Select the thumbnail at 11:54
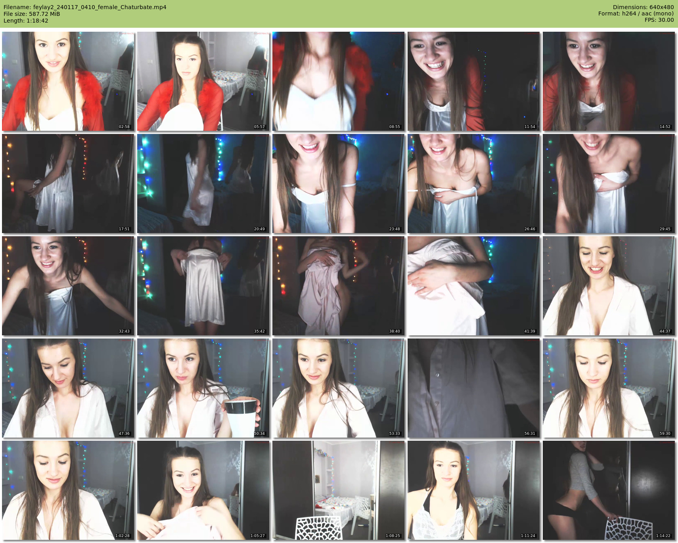 474,81
